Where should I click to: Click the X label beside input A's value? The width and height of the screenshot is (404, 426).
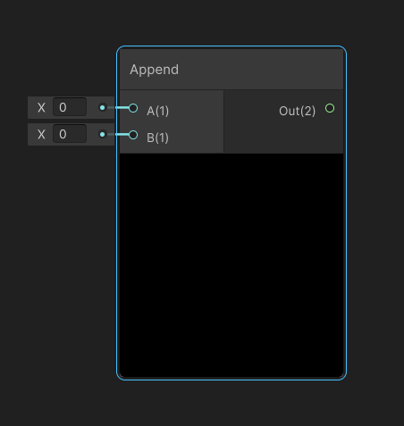tap(41, 107)
